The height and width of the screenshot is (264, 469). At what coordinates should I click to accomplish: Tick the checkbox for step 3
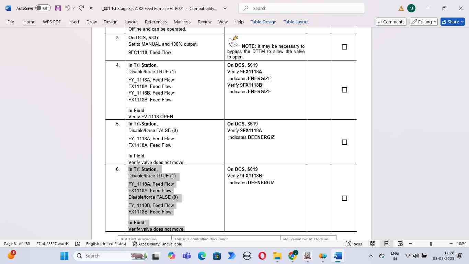point(344,47)
